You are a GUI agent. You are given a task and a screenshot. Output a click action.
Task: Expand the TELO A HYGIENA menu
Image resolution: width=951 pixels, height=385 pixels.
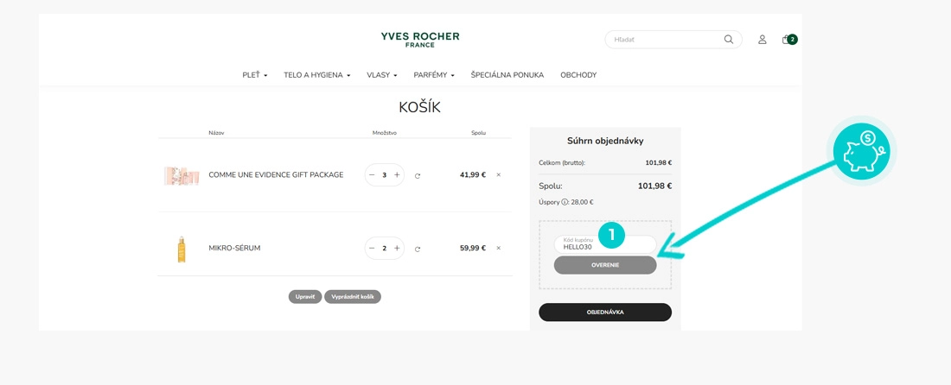pos(317,75)
